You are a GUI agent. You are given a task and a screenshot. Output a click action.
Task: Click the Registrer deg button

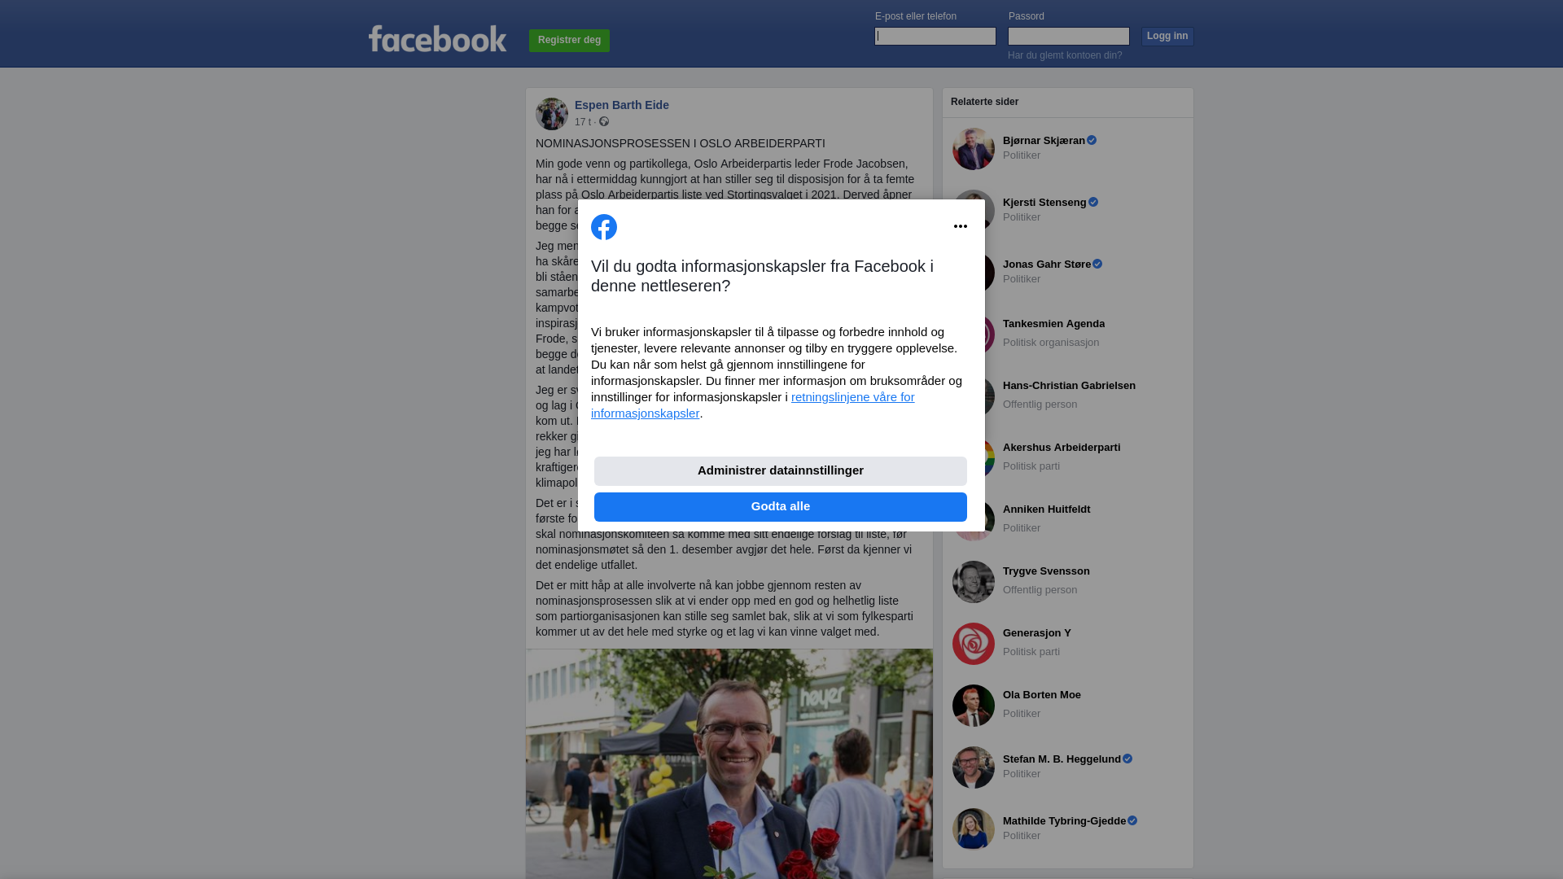point(569,41)
